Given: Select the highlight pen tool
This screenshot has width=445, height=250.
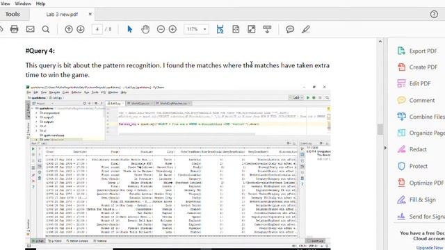Looking at the screenshot, I should pos(306,29).
